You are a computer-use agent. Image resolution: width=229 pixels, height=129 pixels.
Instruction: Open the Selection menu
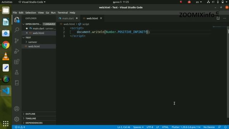coord(31,13)
